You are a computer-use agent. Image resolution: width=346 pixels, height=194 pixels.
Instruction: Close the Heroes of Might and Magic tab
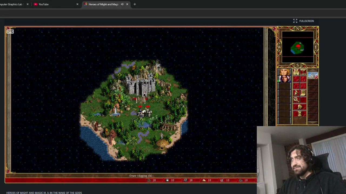(x=127, y=4)
